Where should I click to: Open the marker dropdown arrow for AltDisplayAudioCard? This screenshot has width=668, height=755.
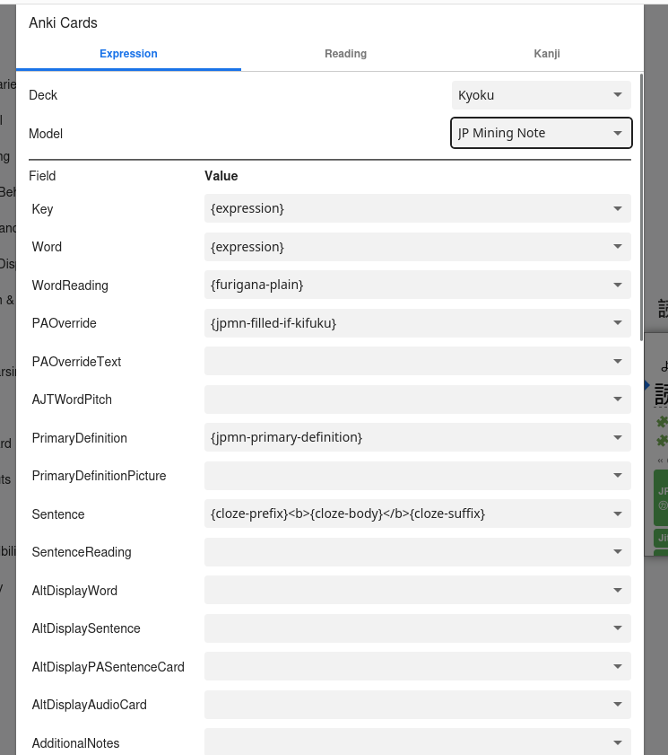pos(618,705)
